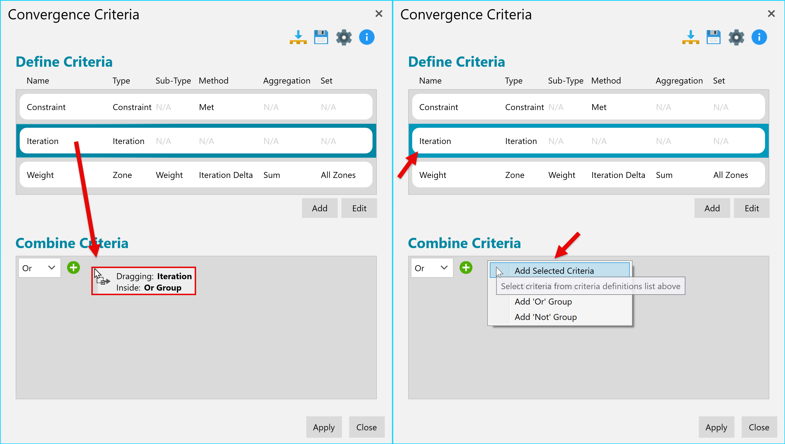The height and width of the screenshot is (444, 785).
Task: Click 'Zone' type cell in right dialog
Action: (x=515, y=175)
